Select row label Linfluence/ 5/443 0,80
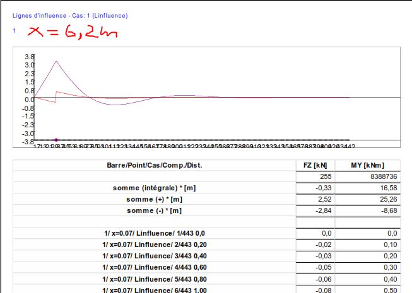 (x=154, y=279)
